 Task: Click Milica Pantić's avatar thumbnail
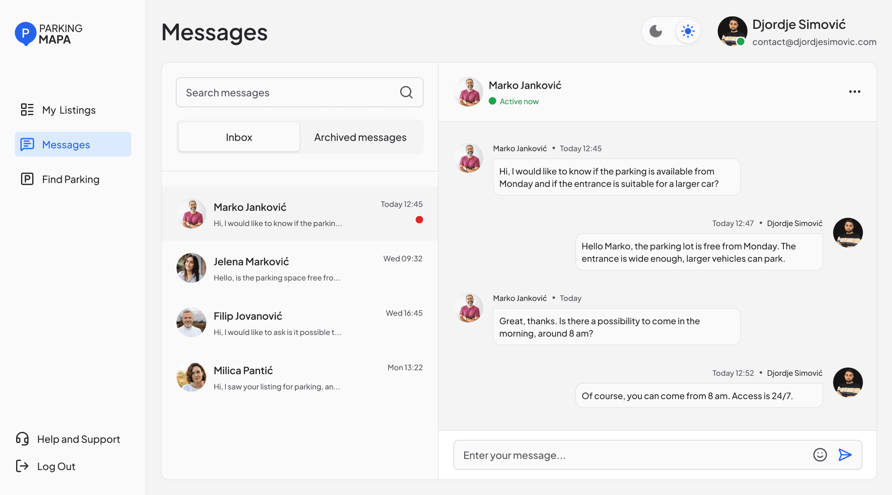click(191, 377)
